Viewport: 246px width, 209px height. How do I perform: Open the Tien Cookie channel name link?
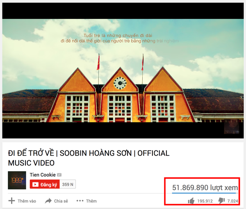43,175
